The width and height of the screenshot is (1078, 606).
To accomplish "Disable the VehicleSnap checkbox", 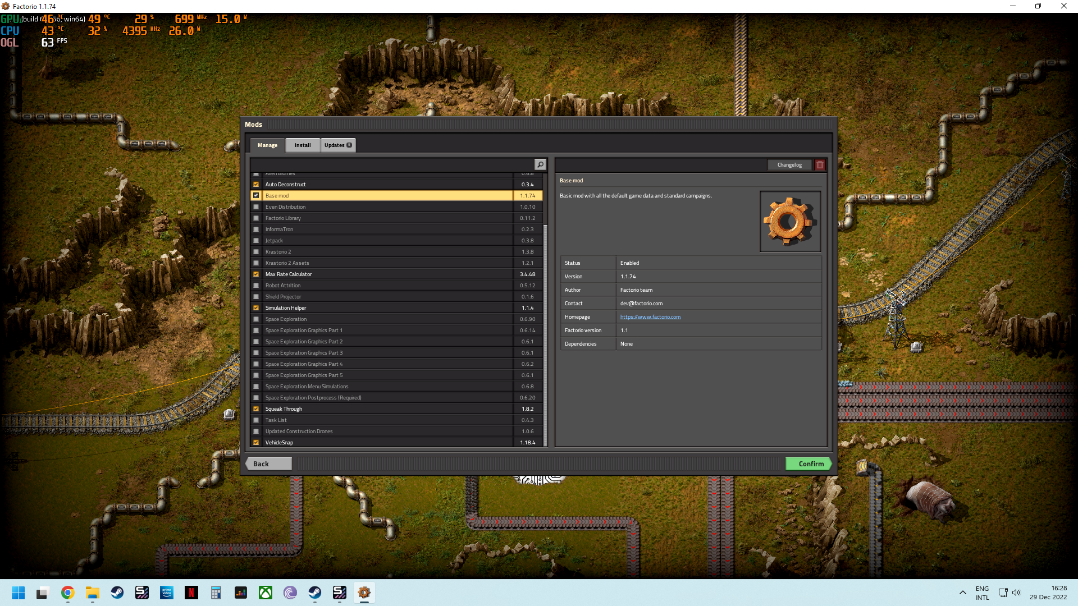I will 256,443.
